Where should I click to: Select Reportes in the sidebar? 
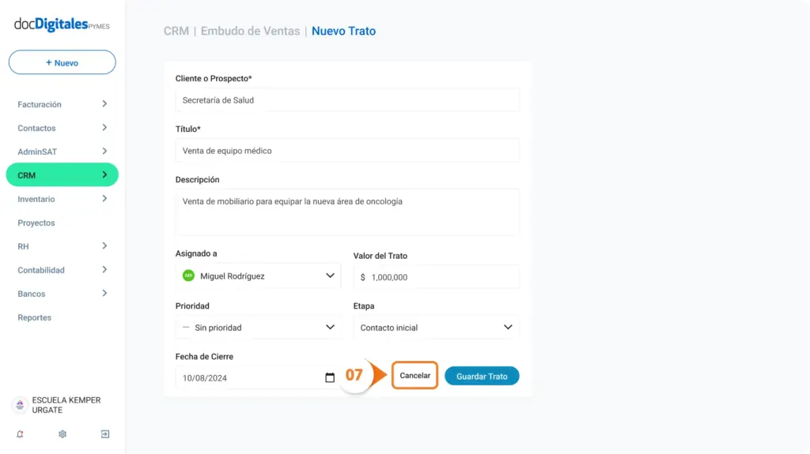(x=35, y=317)
